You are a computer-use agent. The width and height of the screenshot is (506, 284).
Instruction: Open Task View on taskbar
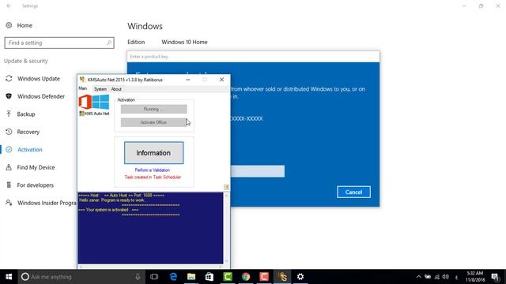pyautogui.click(x=154, y=277)
